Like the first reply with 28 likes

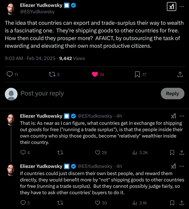pos(97,152)
